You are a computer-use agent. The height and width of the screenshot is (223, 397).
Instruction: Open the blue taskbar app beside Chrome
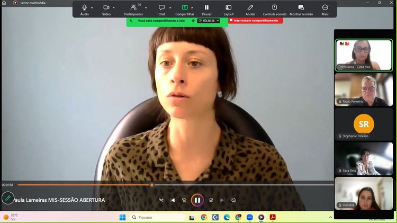click(x=215, y=217)
